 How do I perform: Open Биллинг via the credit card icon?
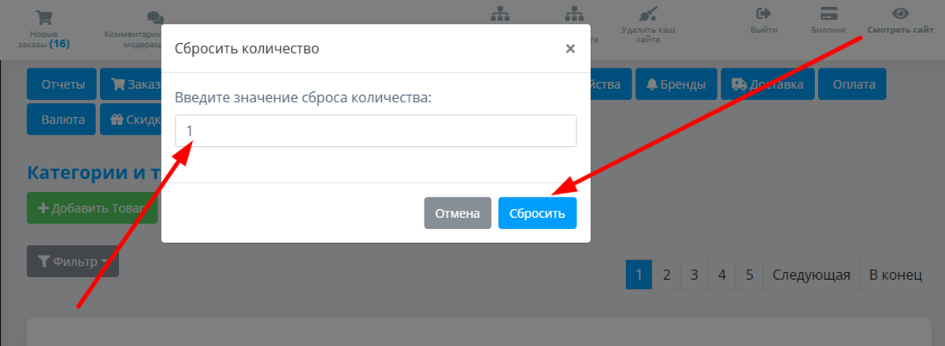tap(828, 13)
